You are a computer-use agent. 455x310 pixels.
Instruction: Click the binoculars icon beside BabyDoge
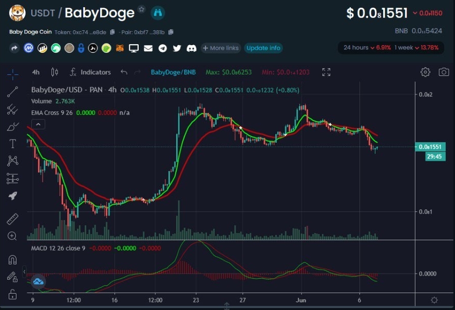point(158,13)
